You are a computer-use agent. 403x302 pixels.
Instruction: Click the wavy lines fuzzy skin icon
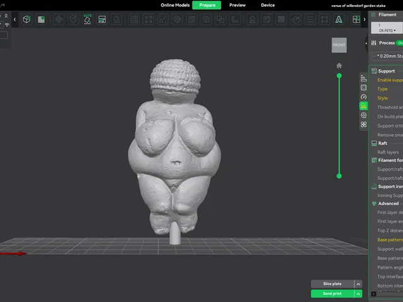(x=310, y=20)
